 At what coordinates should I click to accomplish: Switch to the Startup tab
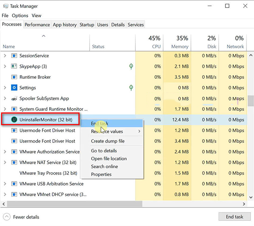click(x=87, y=25)
